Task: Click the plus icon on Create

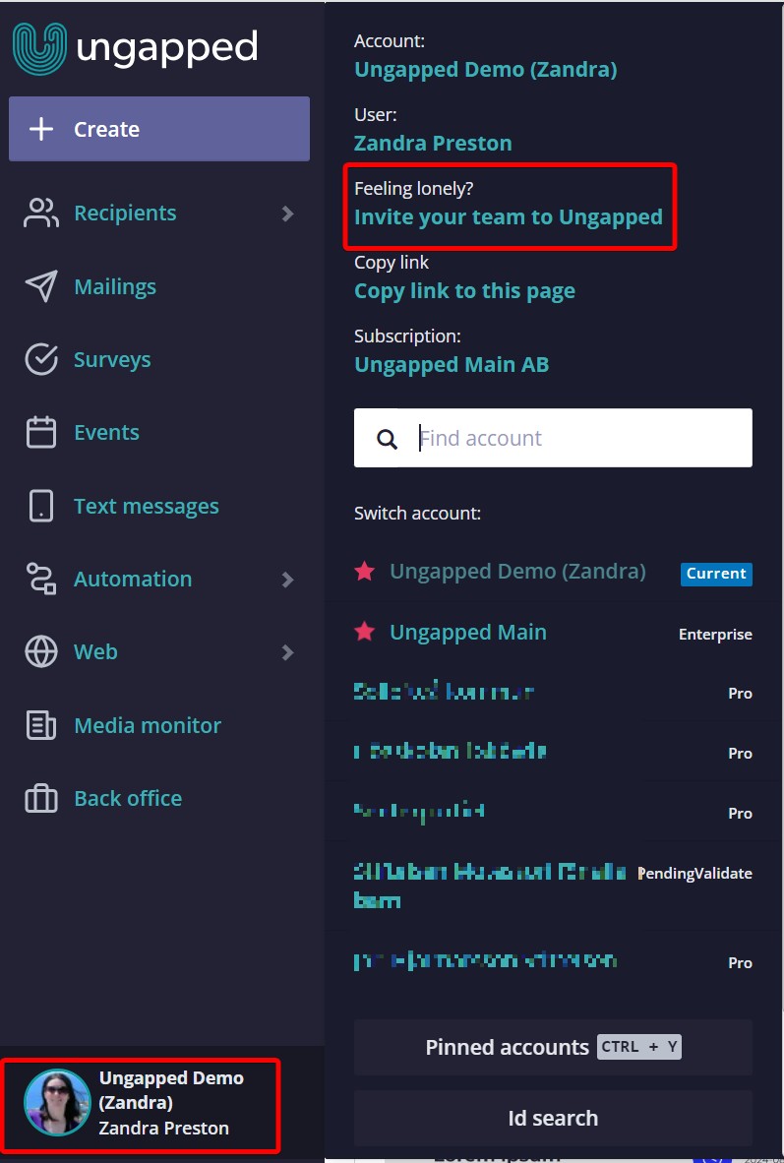Action: 40,129
